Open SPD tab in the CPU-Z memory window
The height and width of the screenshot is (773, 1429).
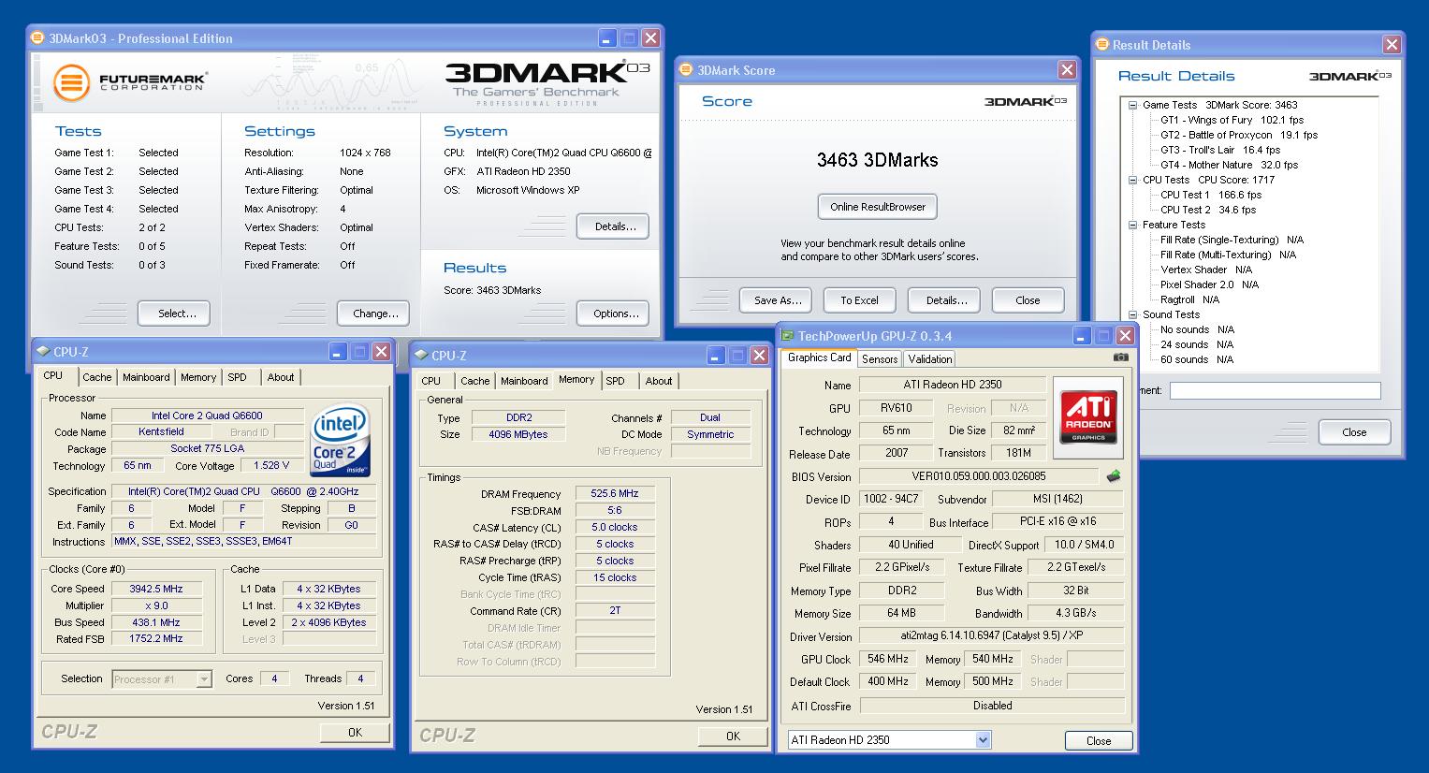click(615, 381)
